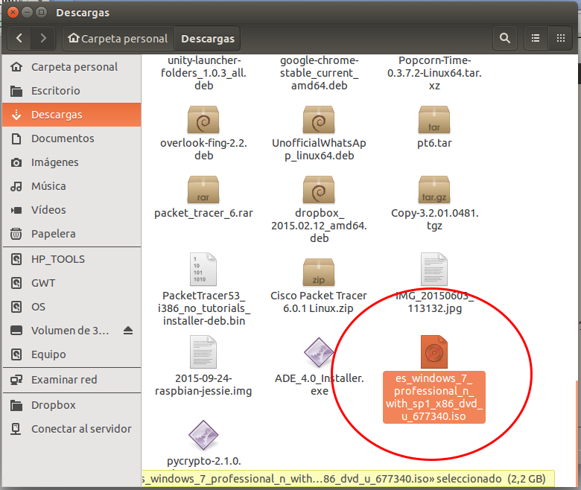Select es_windows_7_professional iso disc icon
This screenshot has height=490, width=581.
434,351
